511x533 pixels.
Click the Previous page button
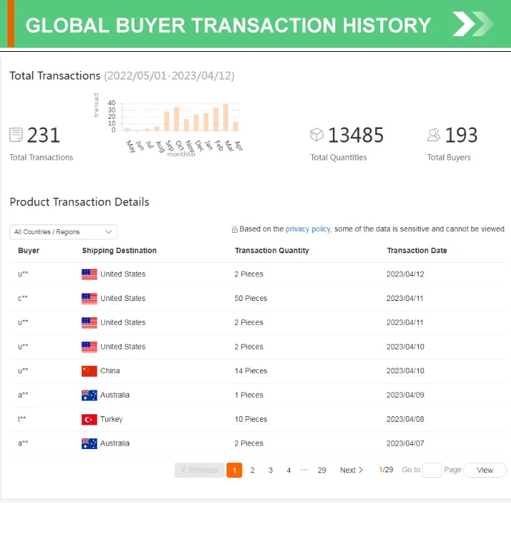(200, 470)
